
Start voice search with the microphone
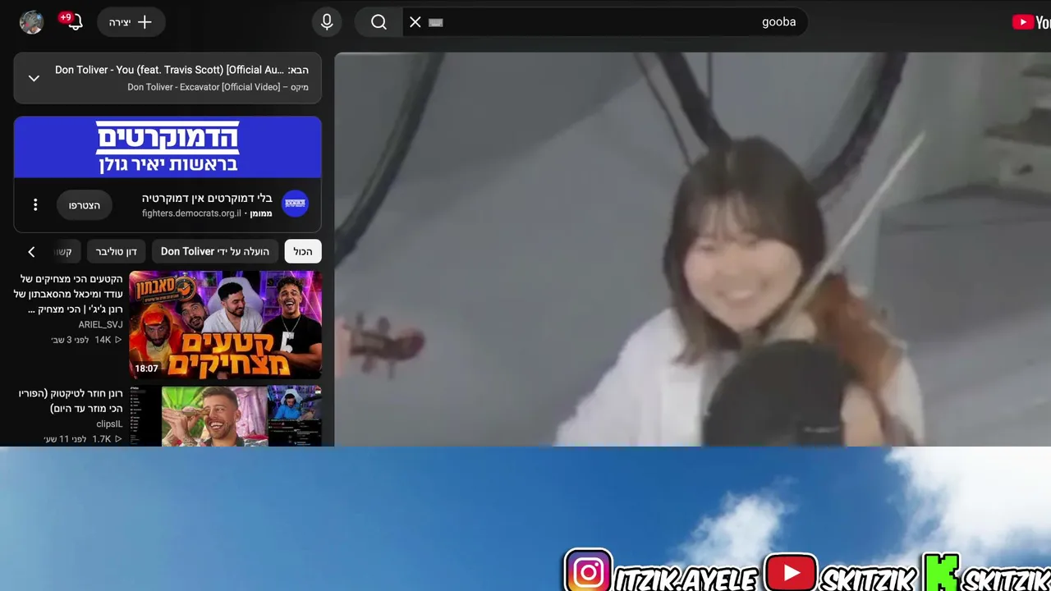pyautogui.click(x=327, y=22)
